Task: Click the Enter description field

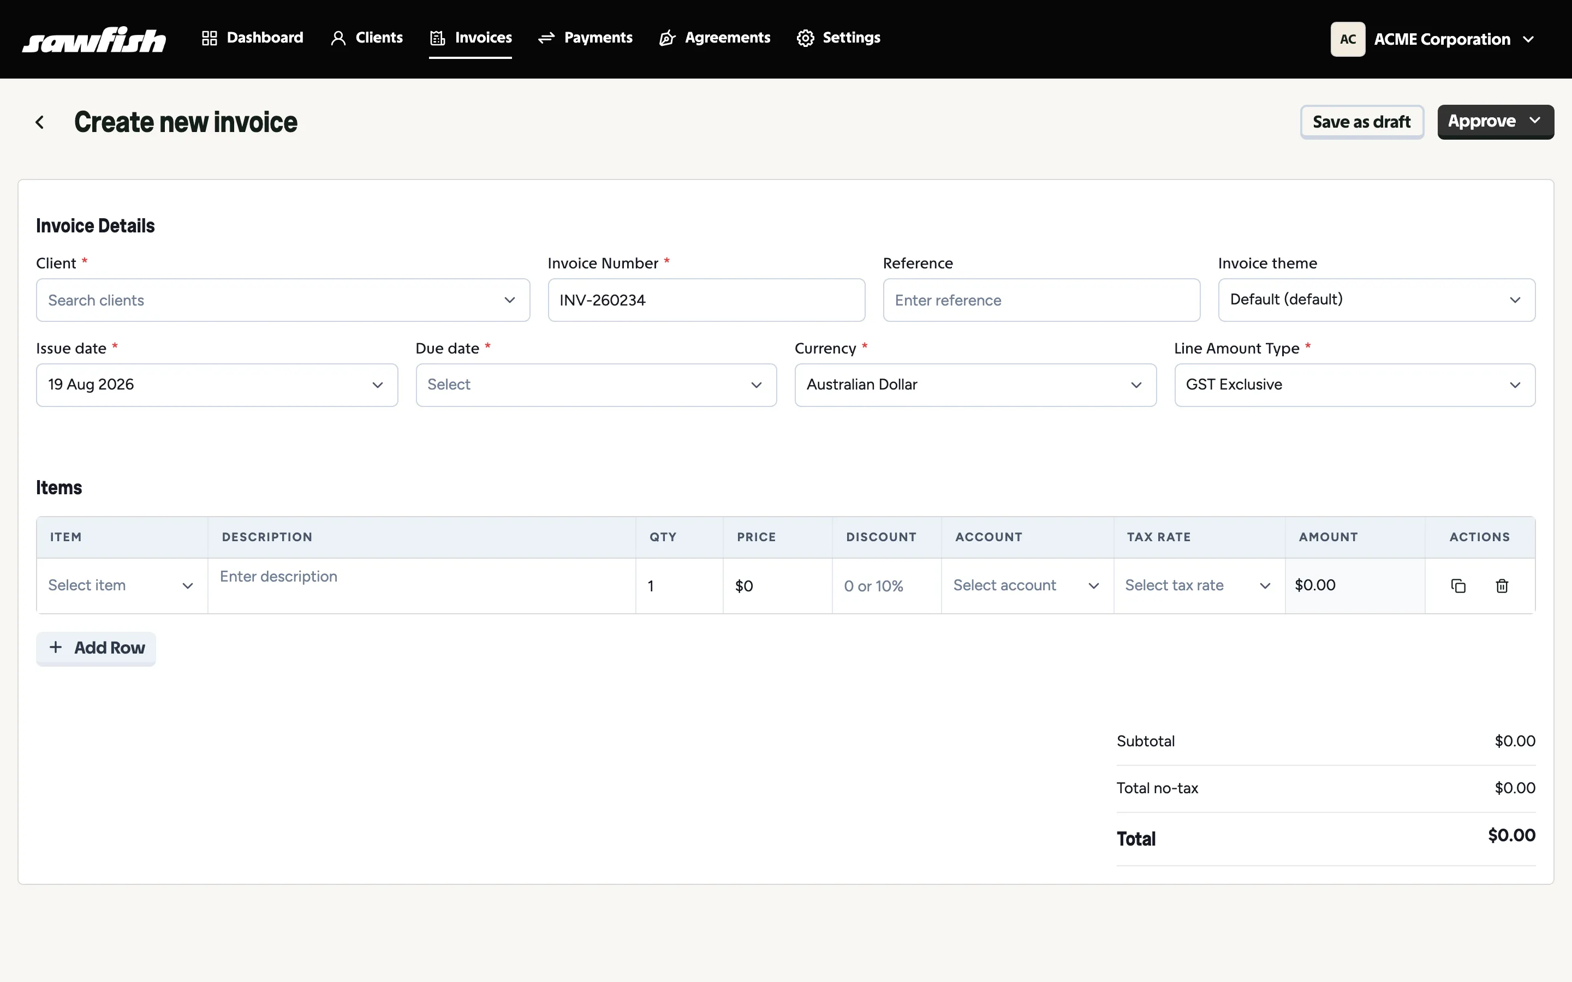Action: (x=421, y=586)
